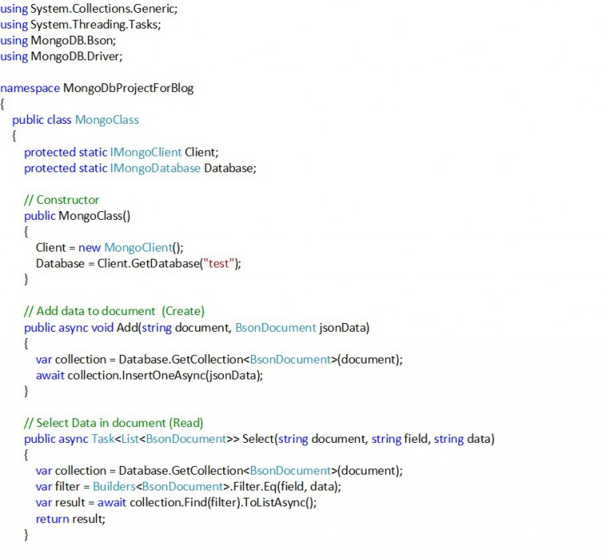Place cursor on the MongoDB.Bson using line

click(73, 40)
